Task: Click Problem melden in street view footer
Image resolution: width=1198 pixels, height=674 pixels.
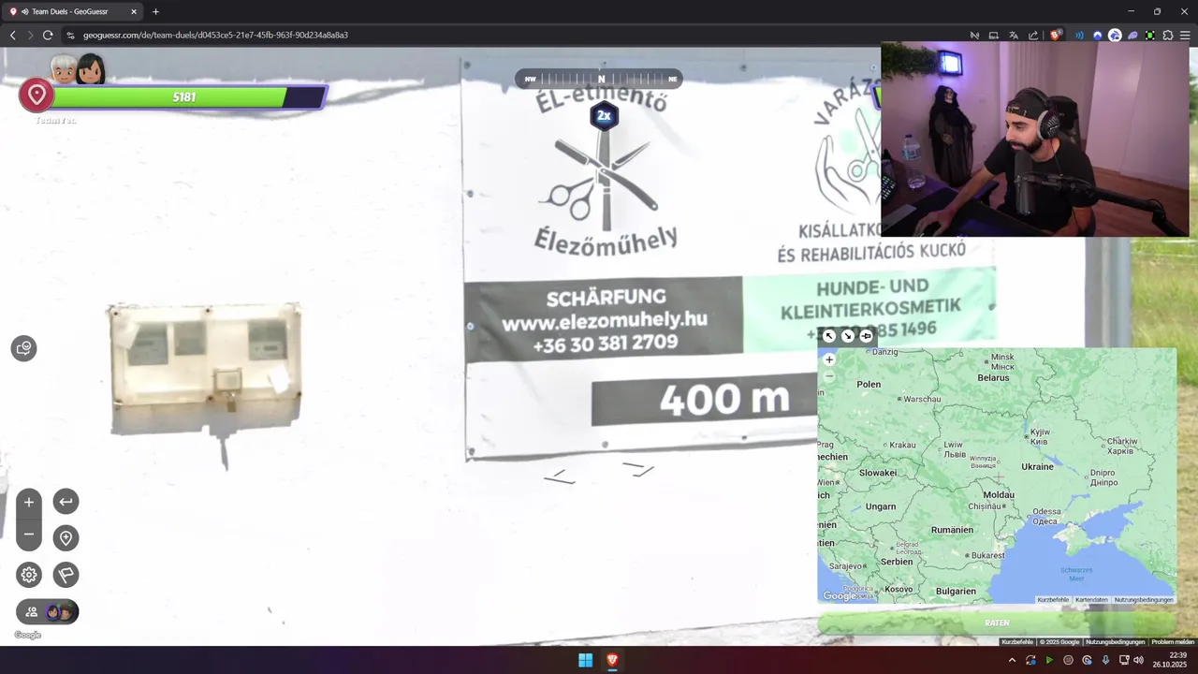Action: click(x=1173, y=642)
